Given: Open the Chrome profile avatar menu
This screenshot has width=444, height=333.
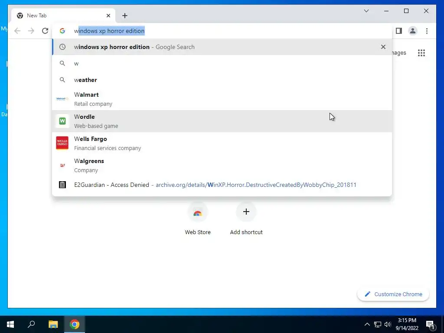Looking at the screenshot, I should [413, 31].
